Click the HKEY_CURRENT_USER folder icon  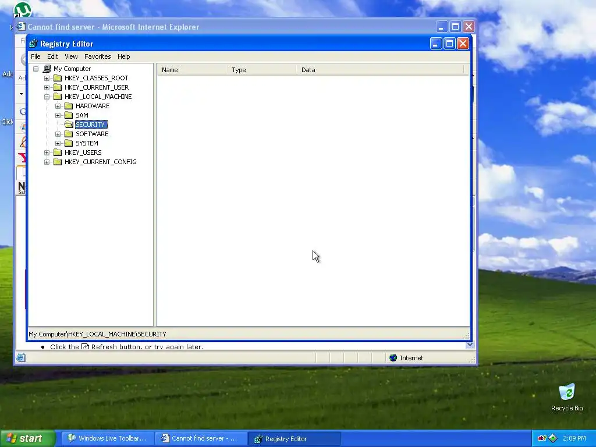click(58, 87)
